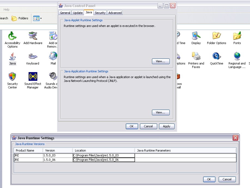Click View in Java Applet Runtime Settings
Screen dimensions: 250x188
pos(161,61)
